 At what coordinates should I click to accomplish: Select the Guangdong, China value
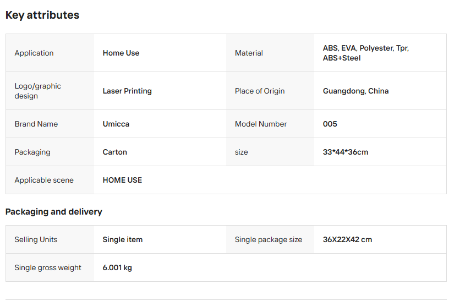355,91
